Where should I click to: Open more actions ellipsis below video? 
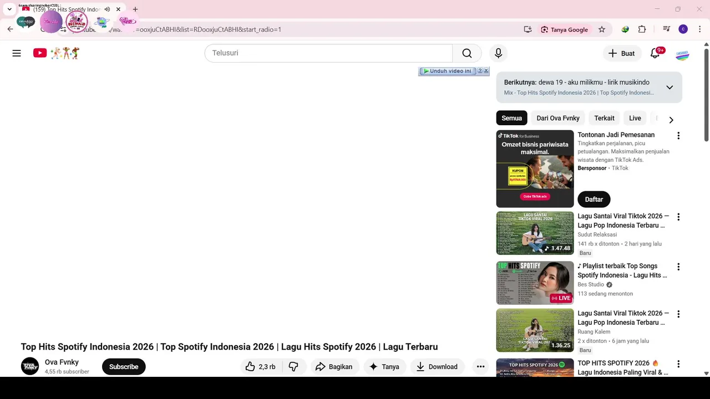480,367
